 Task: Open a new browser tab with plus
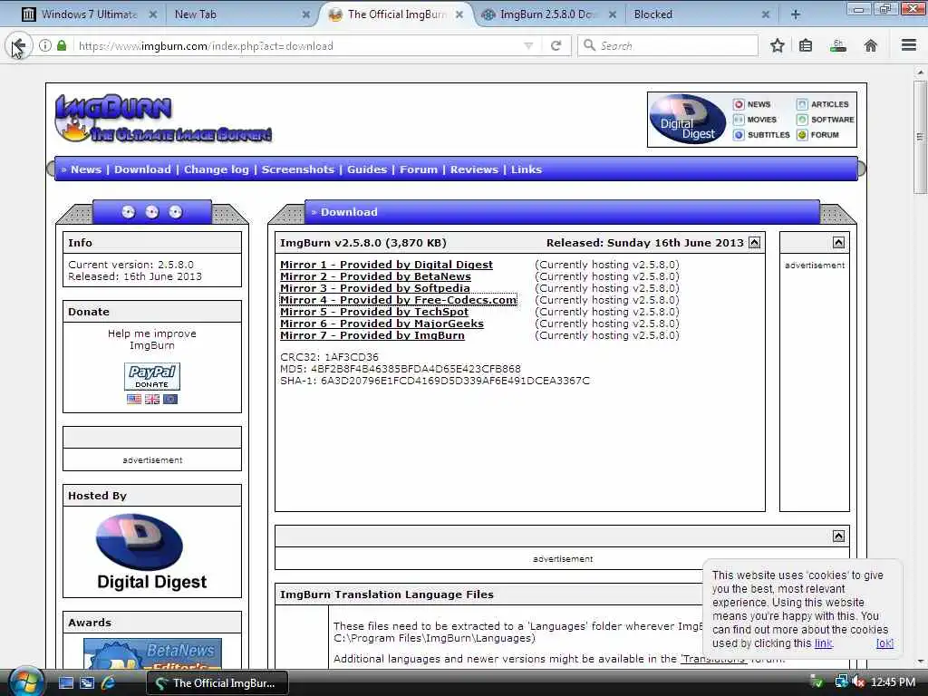click(x=796, y=14)
